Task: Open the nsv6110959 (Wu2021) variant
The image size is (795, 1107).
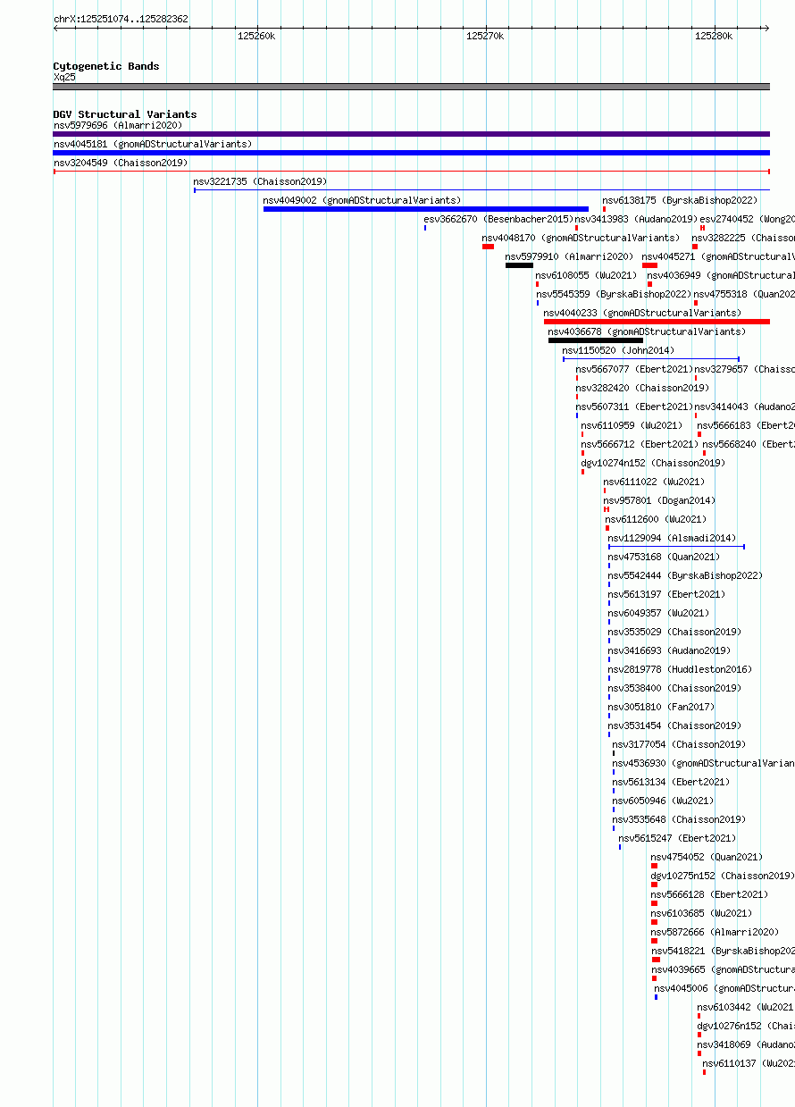Action: (632, 425)
